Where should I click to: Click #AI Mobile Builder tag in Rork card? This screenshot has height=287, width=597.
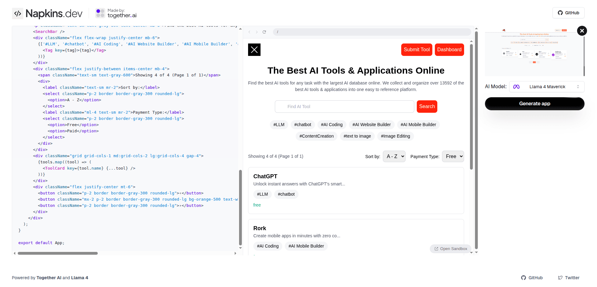coord(306,246)
